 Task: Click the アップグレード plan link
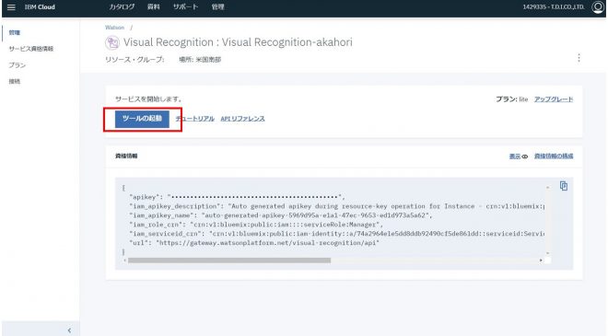(x=554, y=99)
